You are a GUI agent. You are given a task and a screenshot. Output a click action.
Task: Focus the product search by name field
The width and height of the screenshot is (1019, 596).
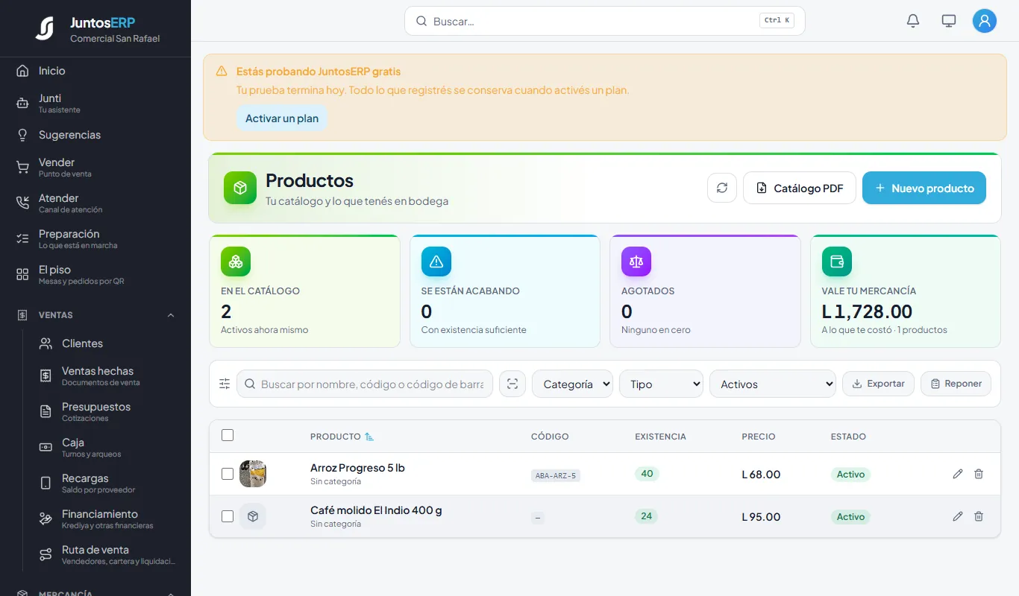[x=365, y=384]
